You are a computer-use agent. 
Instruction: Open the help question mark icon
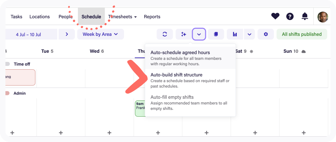pyautogui.click(x=290, y=16)
